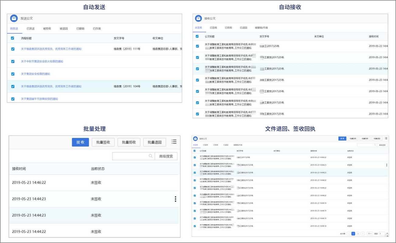Click 批量签收 button in 批量处理 panel

tap(103, 142)
